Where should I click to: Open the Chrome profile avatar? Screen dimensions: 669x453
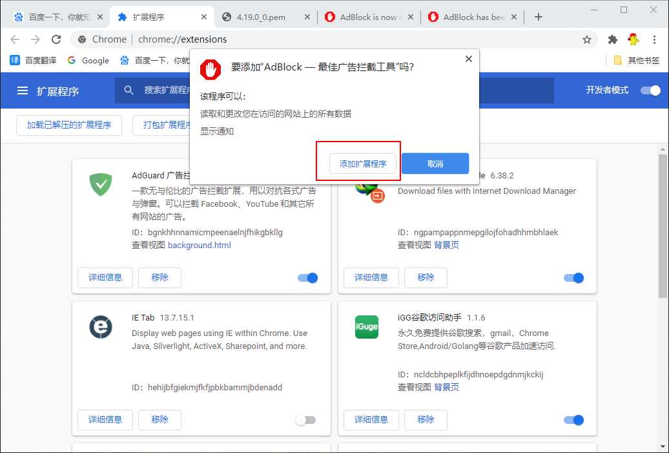[x=633, y=39]
